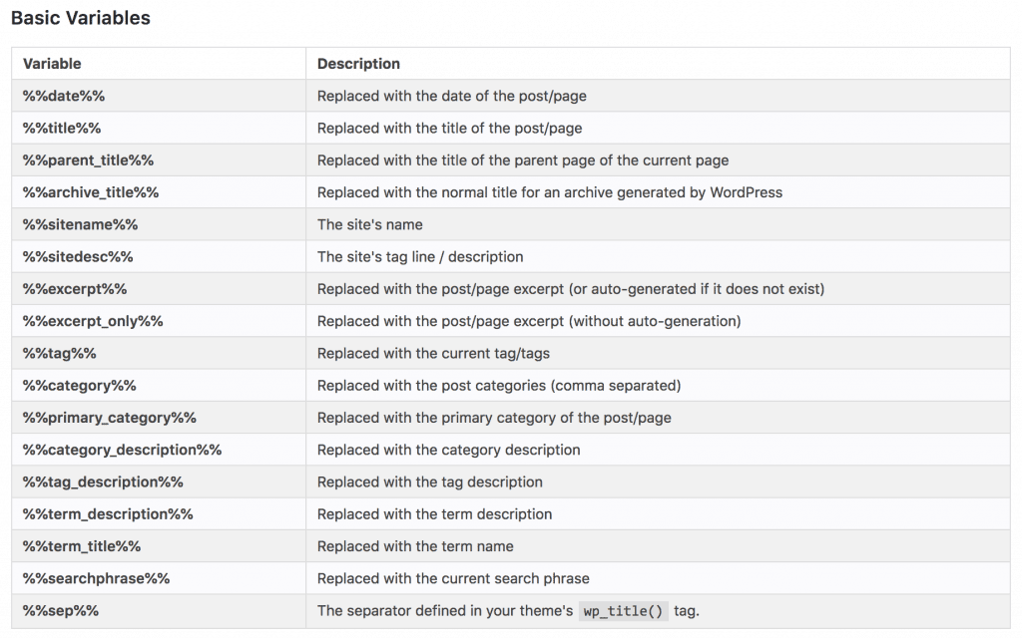Click the Variable column header

(52, 64)
